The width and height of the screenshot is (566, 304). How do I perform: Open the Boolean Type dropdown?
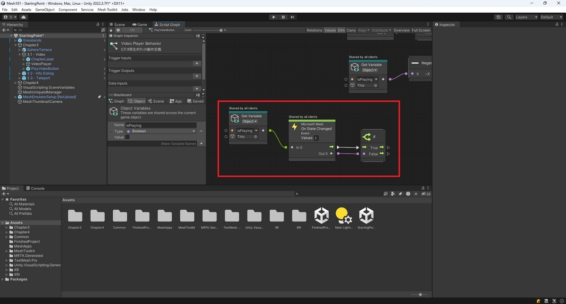161,131
